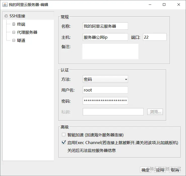Click the 应用 button
The height and width of the screenshot is (176, 186).
[x=160, y=170]
